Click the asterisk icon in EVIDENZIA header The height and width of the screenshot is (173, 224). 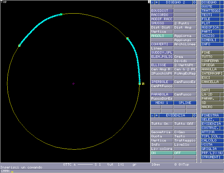tap(157, 115)
